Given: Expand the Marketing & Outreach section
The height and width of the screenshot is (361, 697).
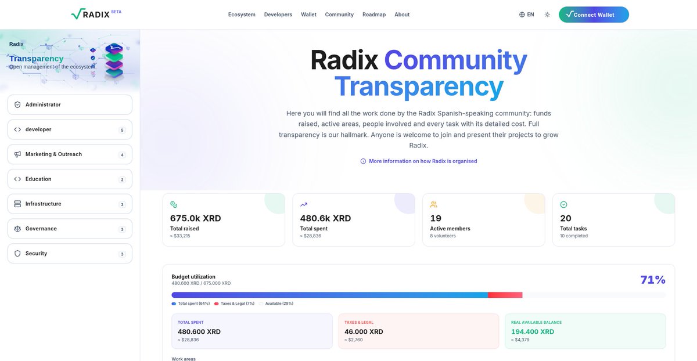Looking at the screenshot, I should point(70,154).
